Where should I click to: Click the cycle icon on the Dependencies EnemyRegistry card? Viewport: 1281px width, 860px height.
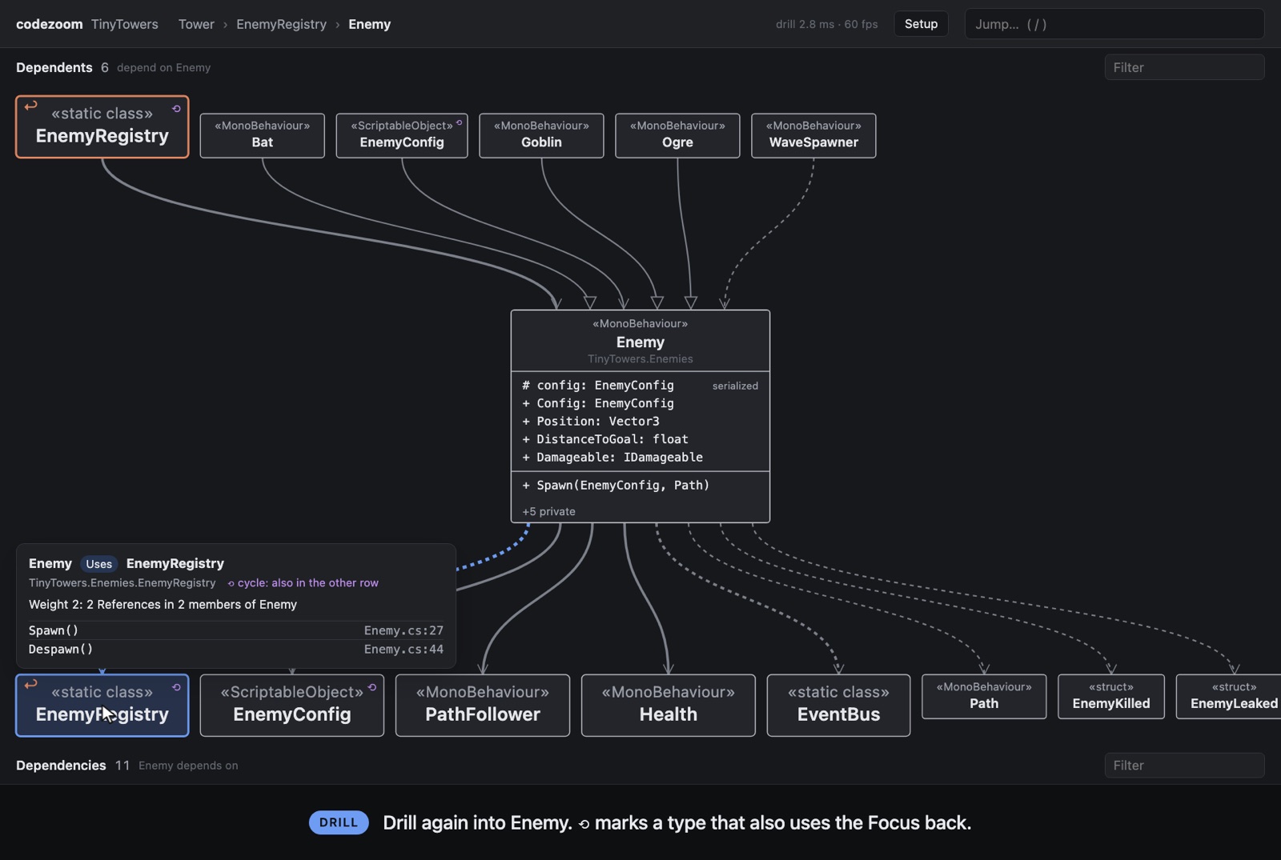(176, 687)
